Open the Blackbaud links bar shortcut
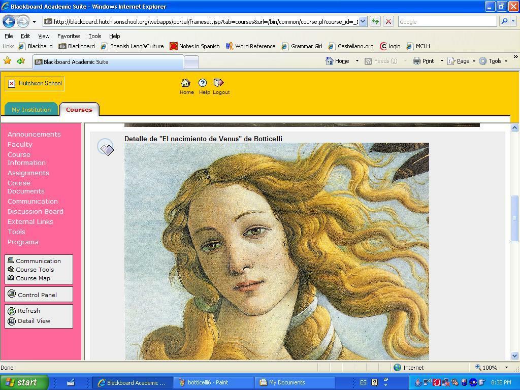This screenshot has height=390, width=520. [x=36, y=46]
